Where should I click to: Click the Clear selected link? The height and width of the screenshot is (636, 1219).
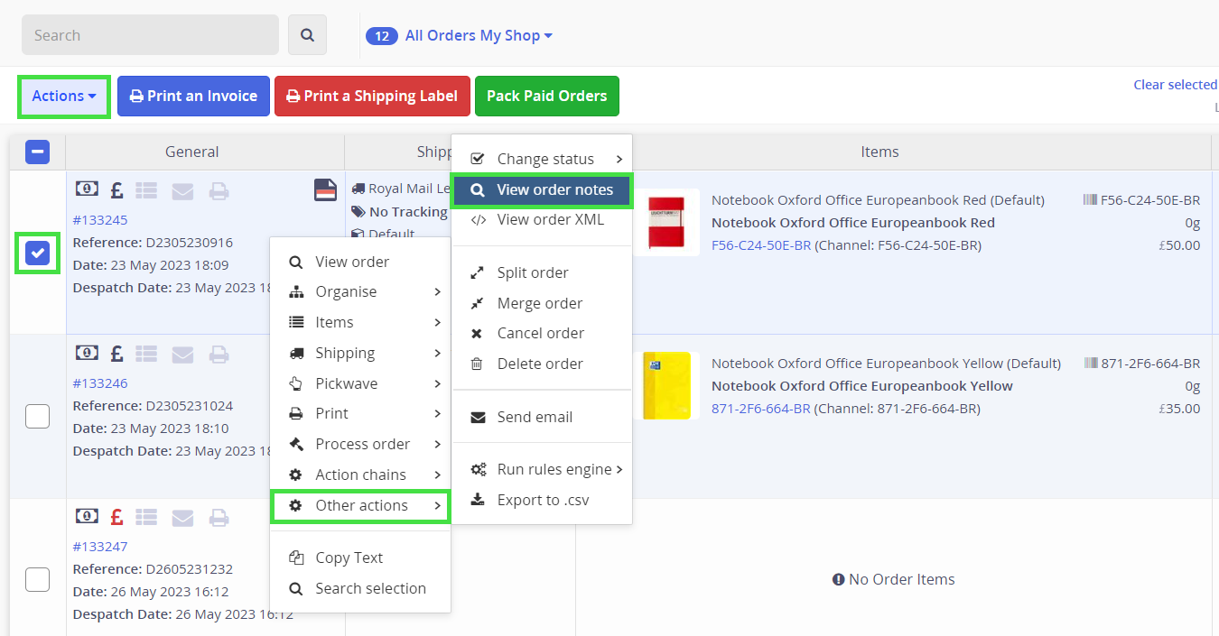[1175, 85]
